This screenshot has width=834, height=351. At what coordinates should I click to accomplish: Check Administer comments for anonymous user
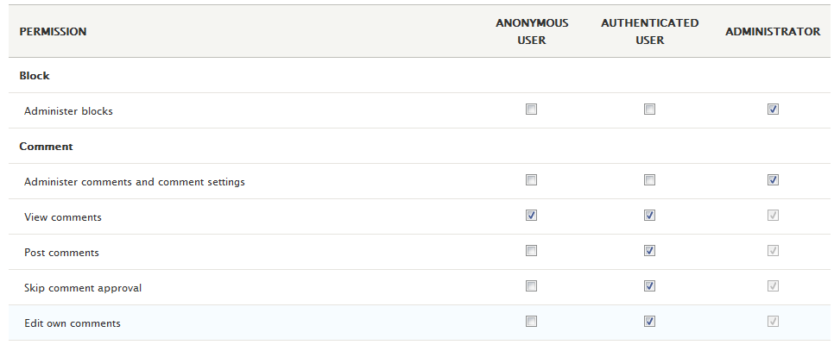pyautogui.click(x=531, y=180)
